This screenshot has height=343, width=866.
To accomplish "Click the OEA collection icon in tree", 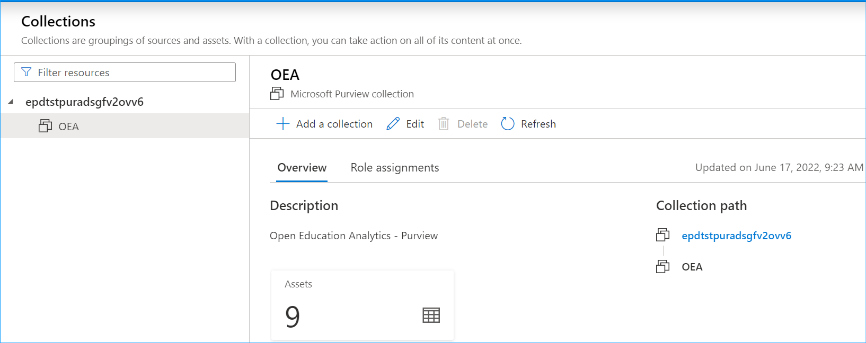I will pyautogui.click(x=46, y=126).
